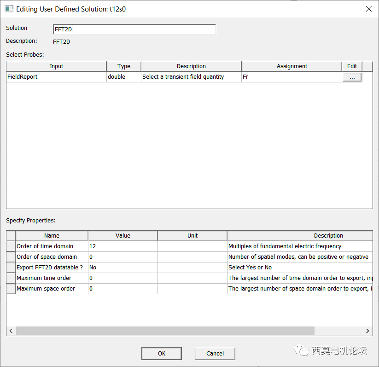Edit the Maximum time order value

pyautogui.click(x=122, y=278)
